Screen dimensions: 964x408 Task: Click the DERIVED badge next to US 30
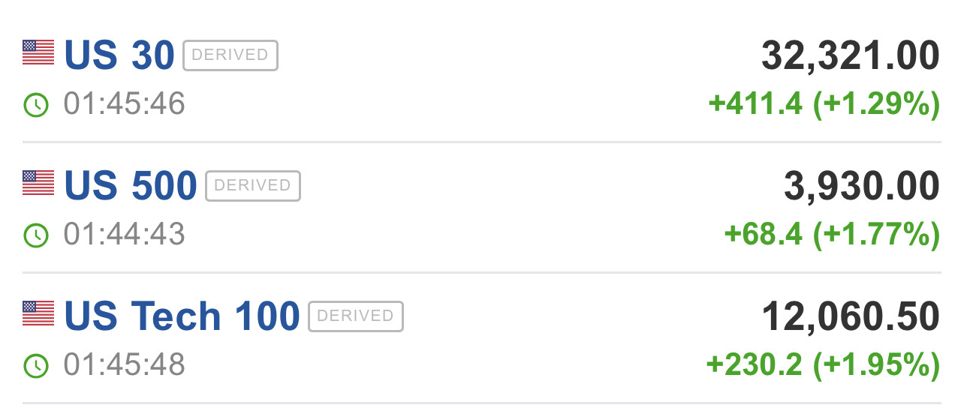point(230,55)
